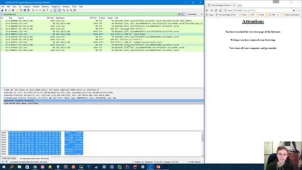Open the Edit menu
Image resolution: width=302 pixels, height=170 pixels.
(8, 7)
